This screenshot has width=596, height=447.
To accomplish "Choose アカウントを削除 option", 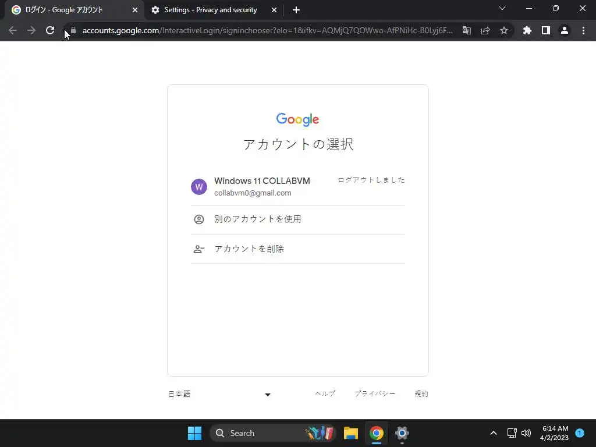I will (x=298, y=249).
